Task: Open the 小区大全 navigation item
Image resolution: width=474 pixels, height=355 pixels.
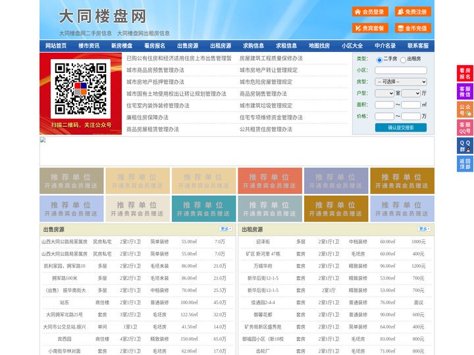Action: click(x=352, y=46)
